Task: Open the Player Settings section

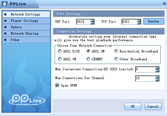Action: 26,21
